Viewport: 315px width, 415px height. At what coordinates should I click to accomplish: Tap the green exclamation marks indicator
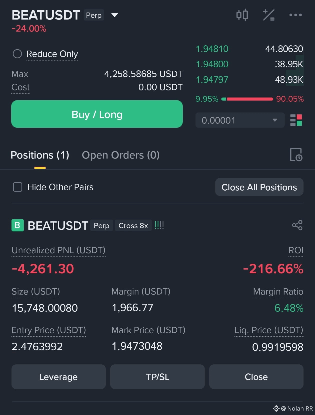pos(159,225)
